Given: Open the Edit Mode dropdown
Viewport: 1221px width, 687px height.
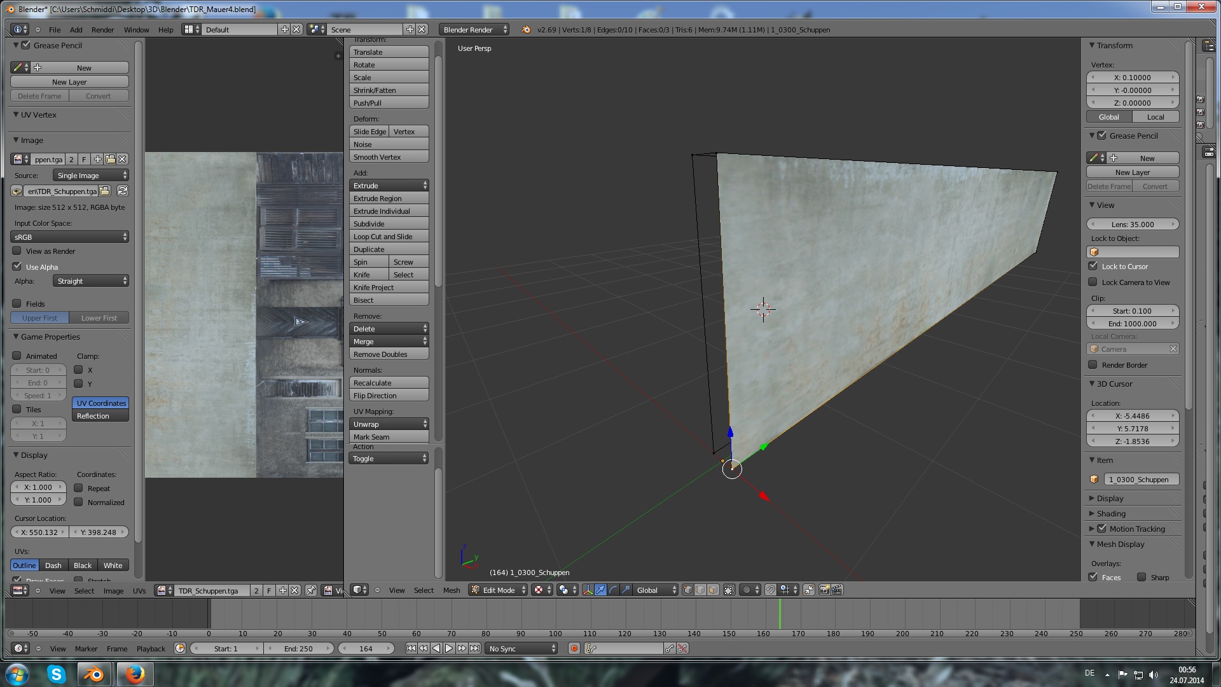Looking at the screenshot, I should click(499, 590).
